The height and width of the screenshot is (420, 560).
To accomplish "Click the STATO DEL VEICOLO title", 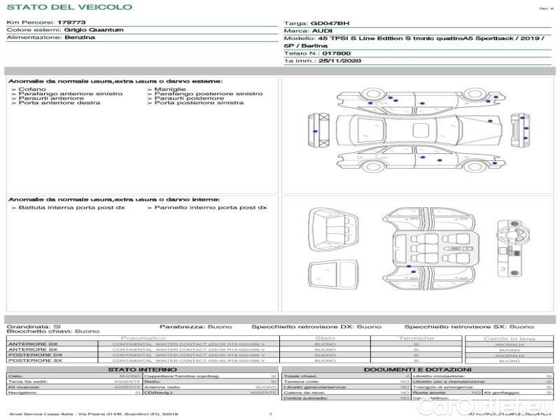I will (69, 7).
